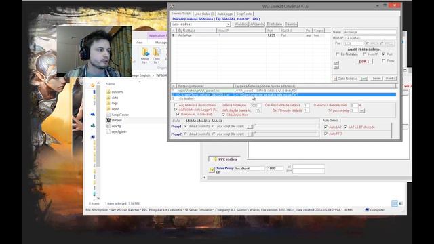The height and width of the screenshot is (244, 434).
Task: Open the Auto Logger tab
Action: (x=225, y=14)
